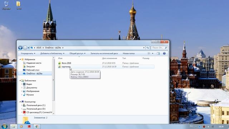Screen dimensions: 229x129
Task: Click the red tray notification icon
Action: (x=204, y=126)
